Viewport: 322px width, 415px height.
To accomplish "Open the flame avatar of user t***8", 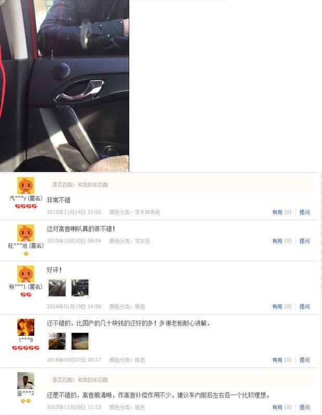I will (25, 327).
